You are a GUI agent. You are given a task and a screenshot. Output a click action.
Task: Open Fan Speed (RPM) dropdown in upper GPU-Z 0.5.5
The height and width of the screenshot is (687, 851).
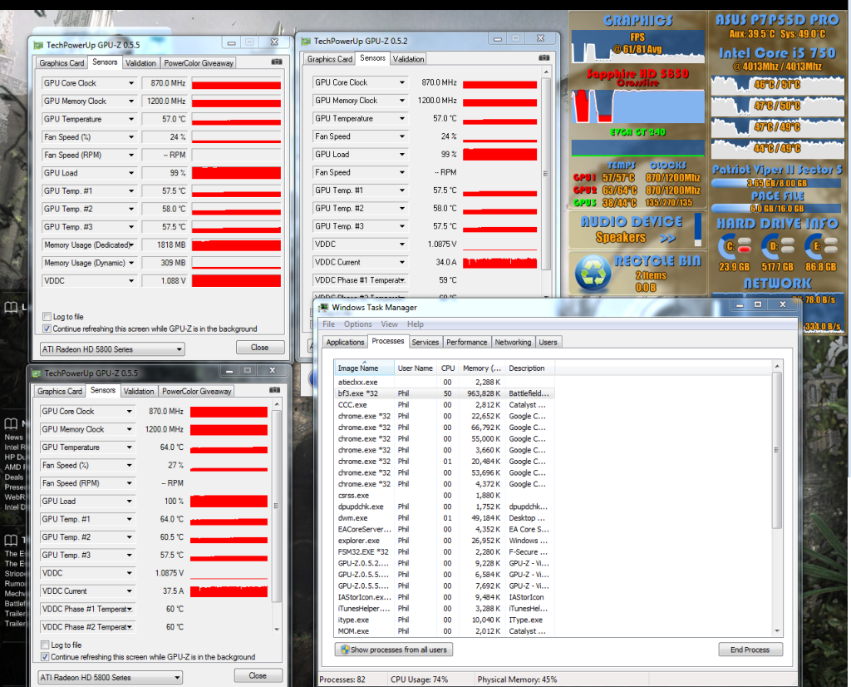pos(131,155)
